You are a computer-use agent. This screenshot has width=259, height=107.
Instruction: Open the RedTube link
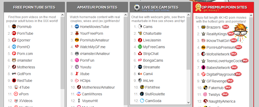25,80
